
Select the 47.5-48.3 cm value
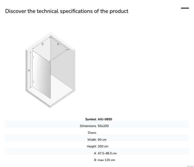pos(107,153)
